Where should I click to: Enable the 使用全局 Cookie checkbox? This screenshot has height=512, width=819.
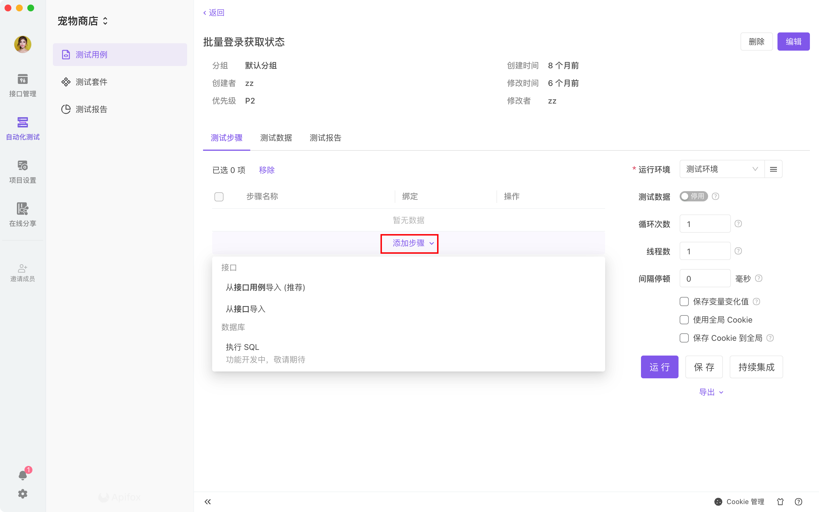coord(684,320)
